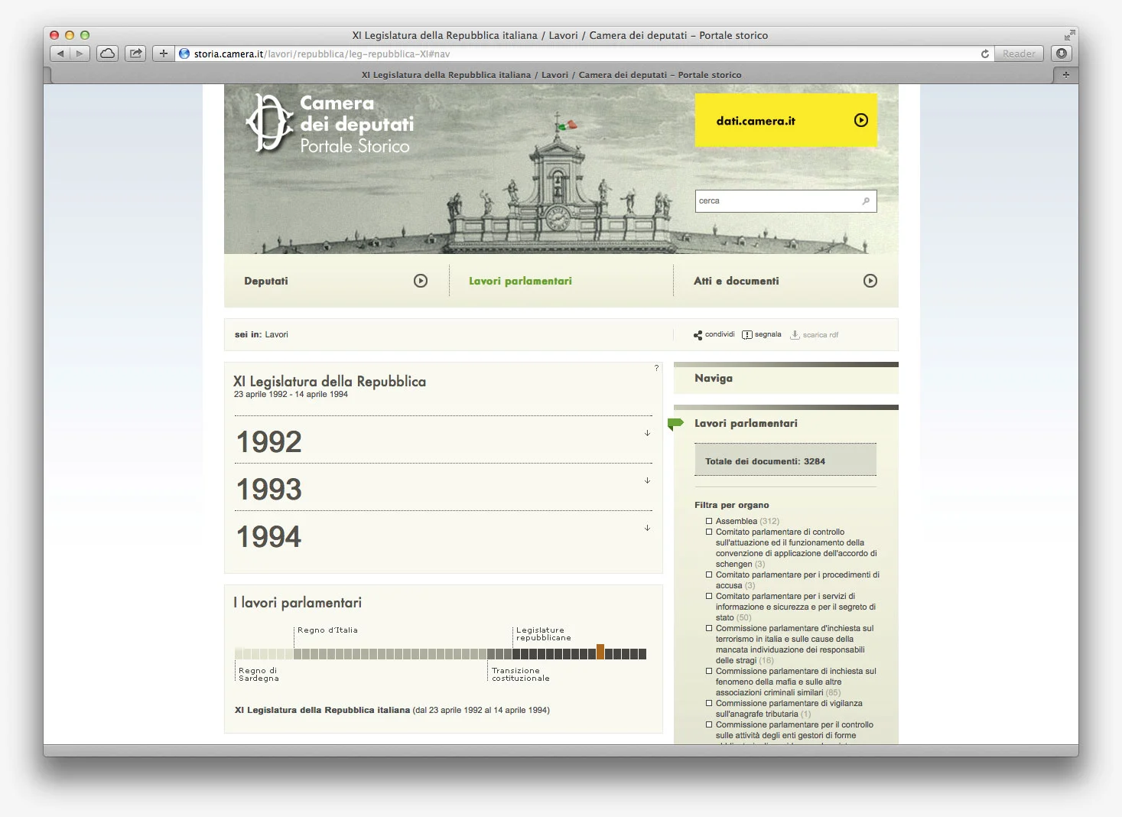Click the scarica rdf download icon
Screen dimensions: 1122x817
pos(795,335)
